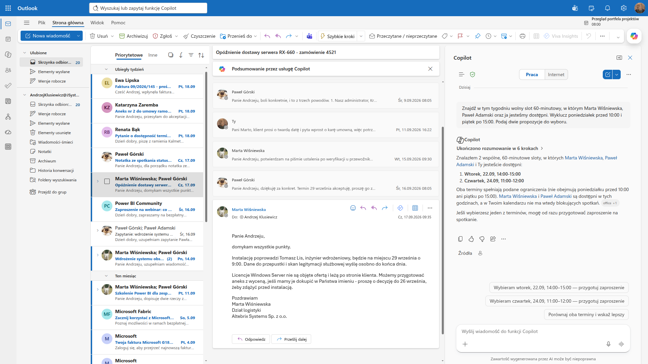Collapse the AndrzejKlusiewicz account folders
648x364 pixels.
(25, 95)
